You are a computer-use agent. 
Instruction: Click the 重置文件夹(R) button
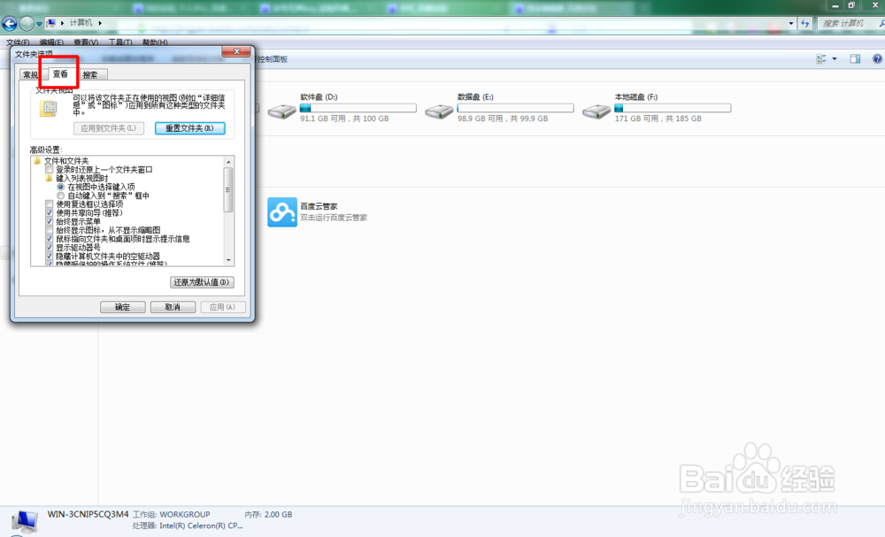(189, 128)
